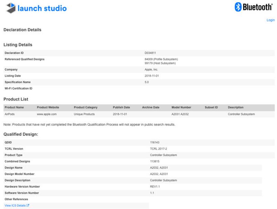Screen dimensions: 277x209
Task: Click the Specification Name label
Action: click(18, 82)
